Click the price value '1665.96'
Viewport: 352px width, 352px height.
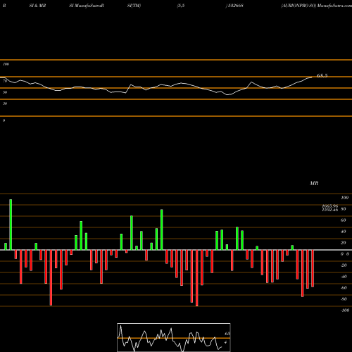330,206
